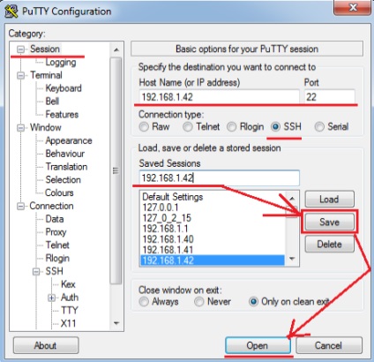This screenshot has width=374, height=362.
Task: Expand the Auth subtree under SSH
Action: pyautogui.click(x=51, y=298)
